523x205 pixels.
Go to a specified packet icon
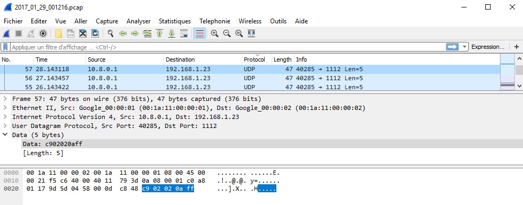(147, 33)
